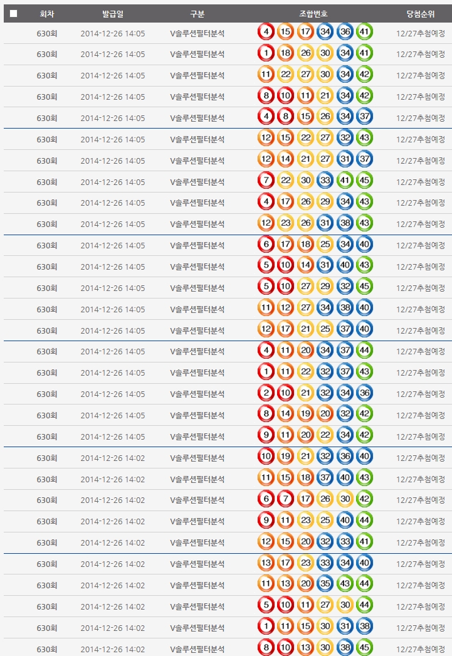Click green ball 41 in the topmost row

click(364, 32)
